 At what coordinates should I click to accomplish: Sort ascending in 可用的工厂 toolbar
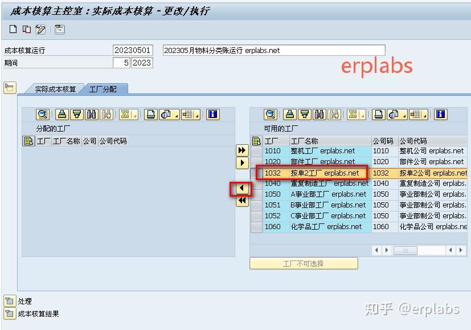[x=290, y=114]
